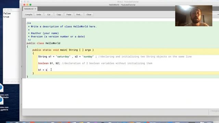Place cursor on the b1 = s line
This screenshot has width=219, height=123.
tap(43, 70)
